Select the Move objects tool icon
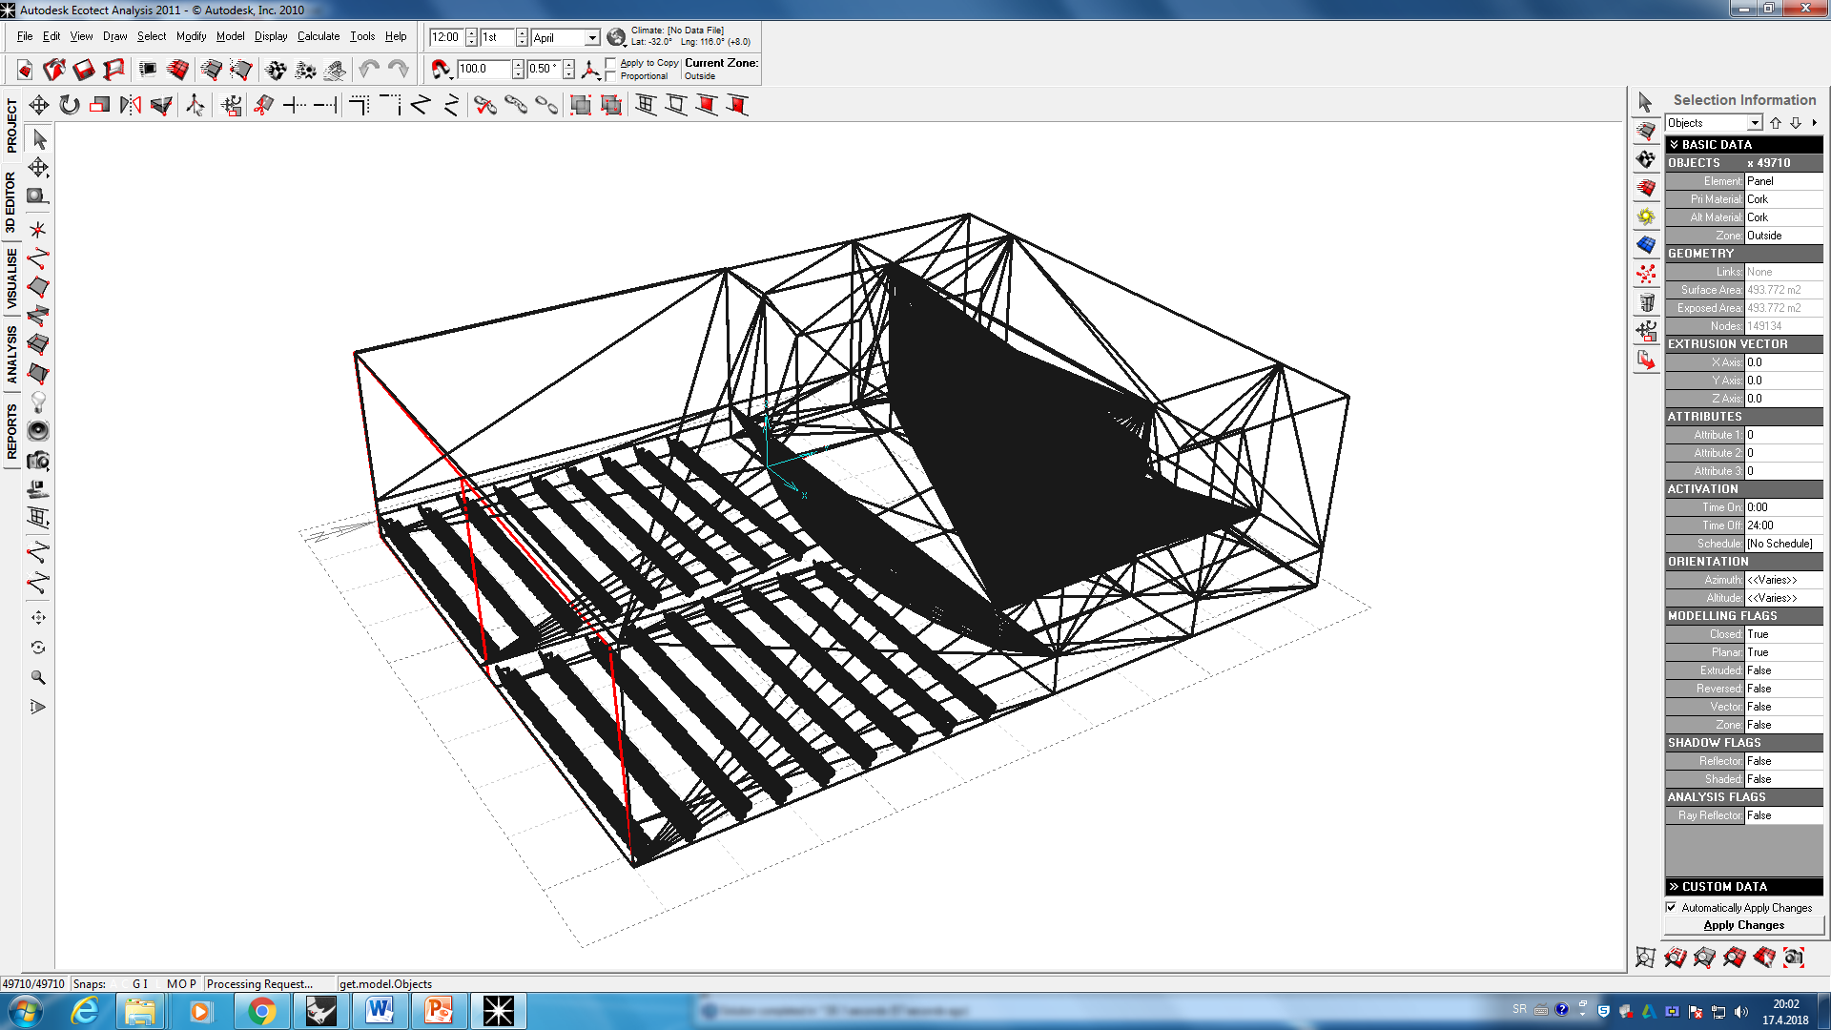The image size is (1831, 1030). pos(39,105)
